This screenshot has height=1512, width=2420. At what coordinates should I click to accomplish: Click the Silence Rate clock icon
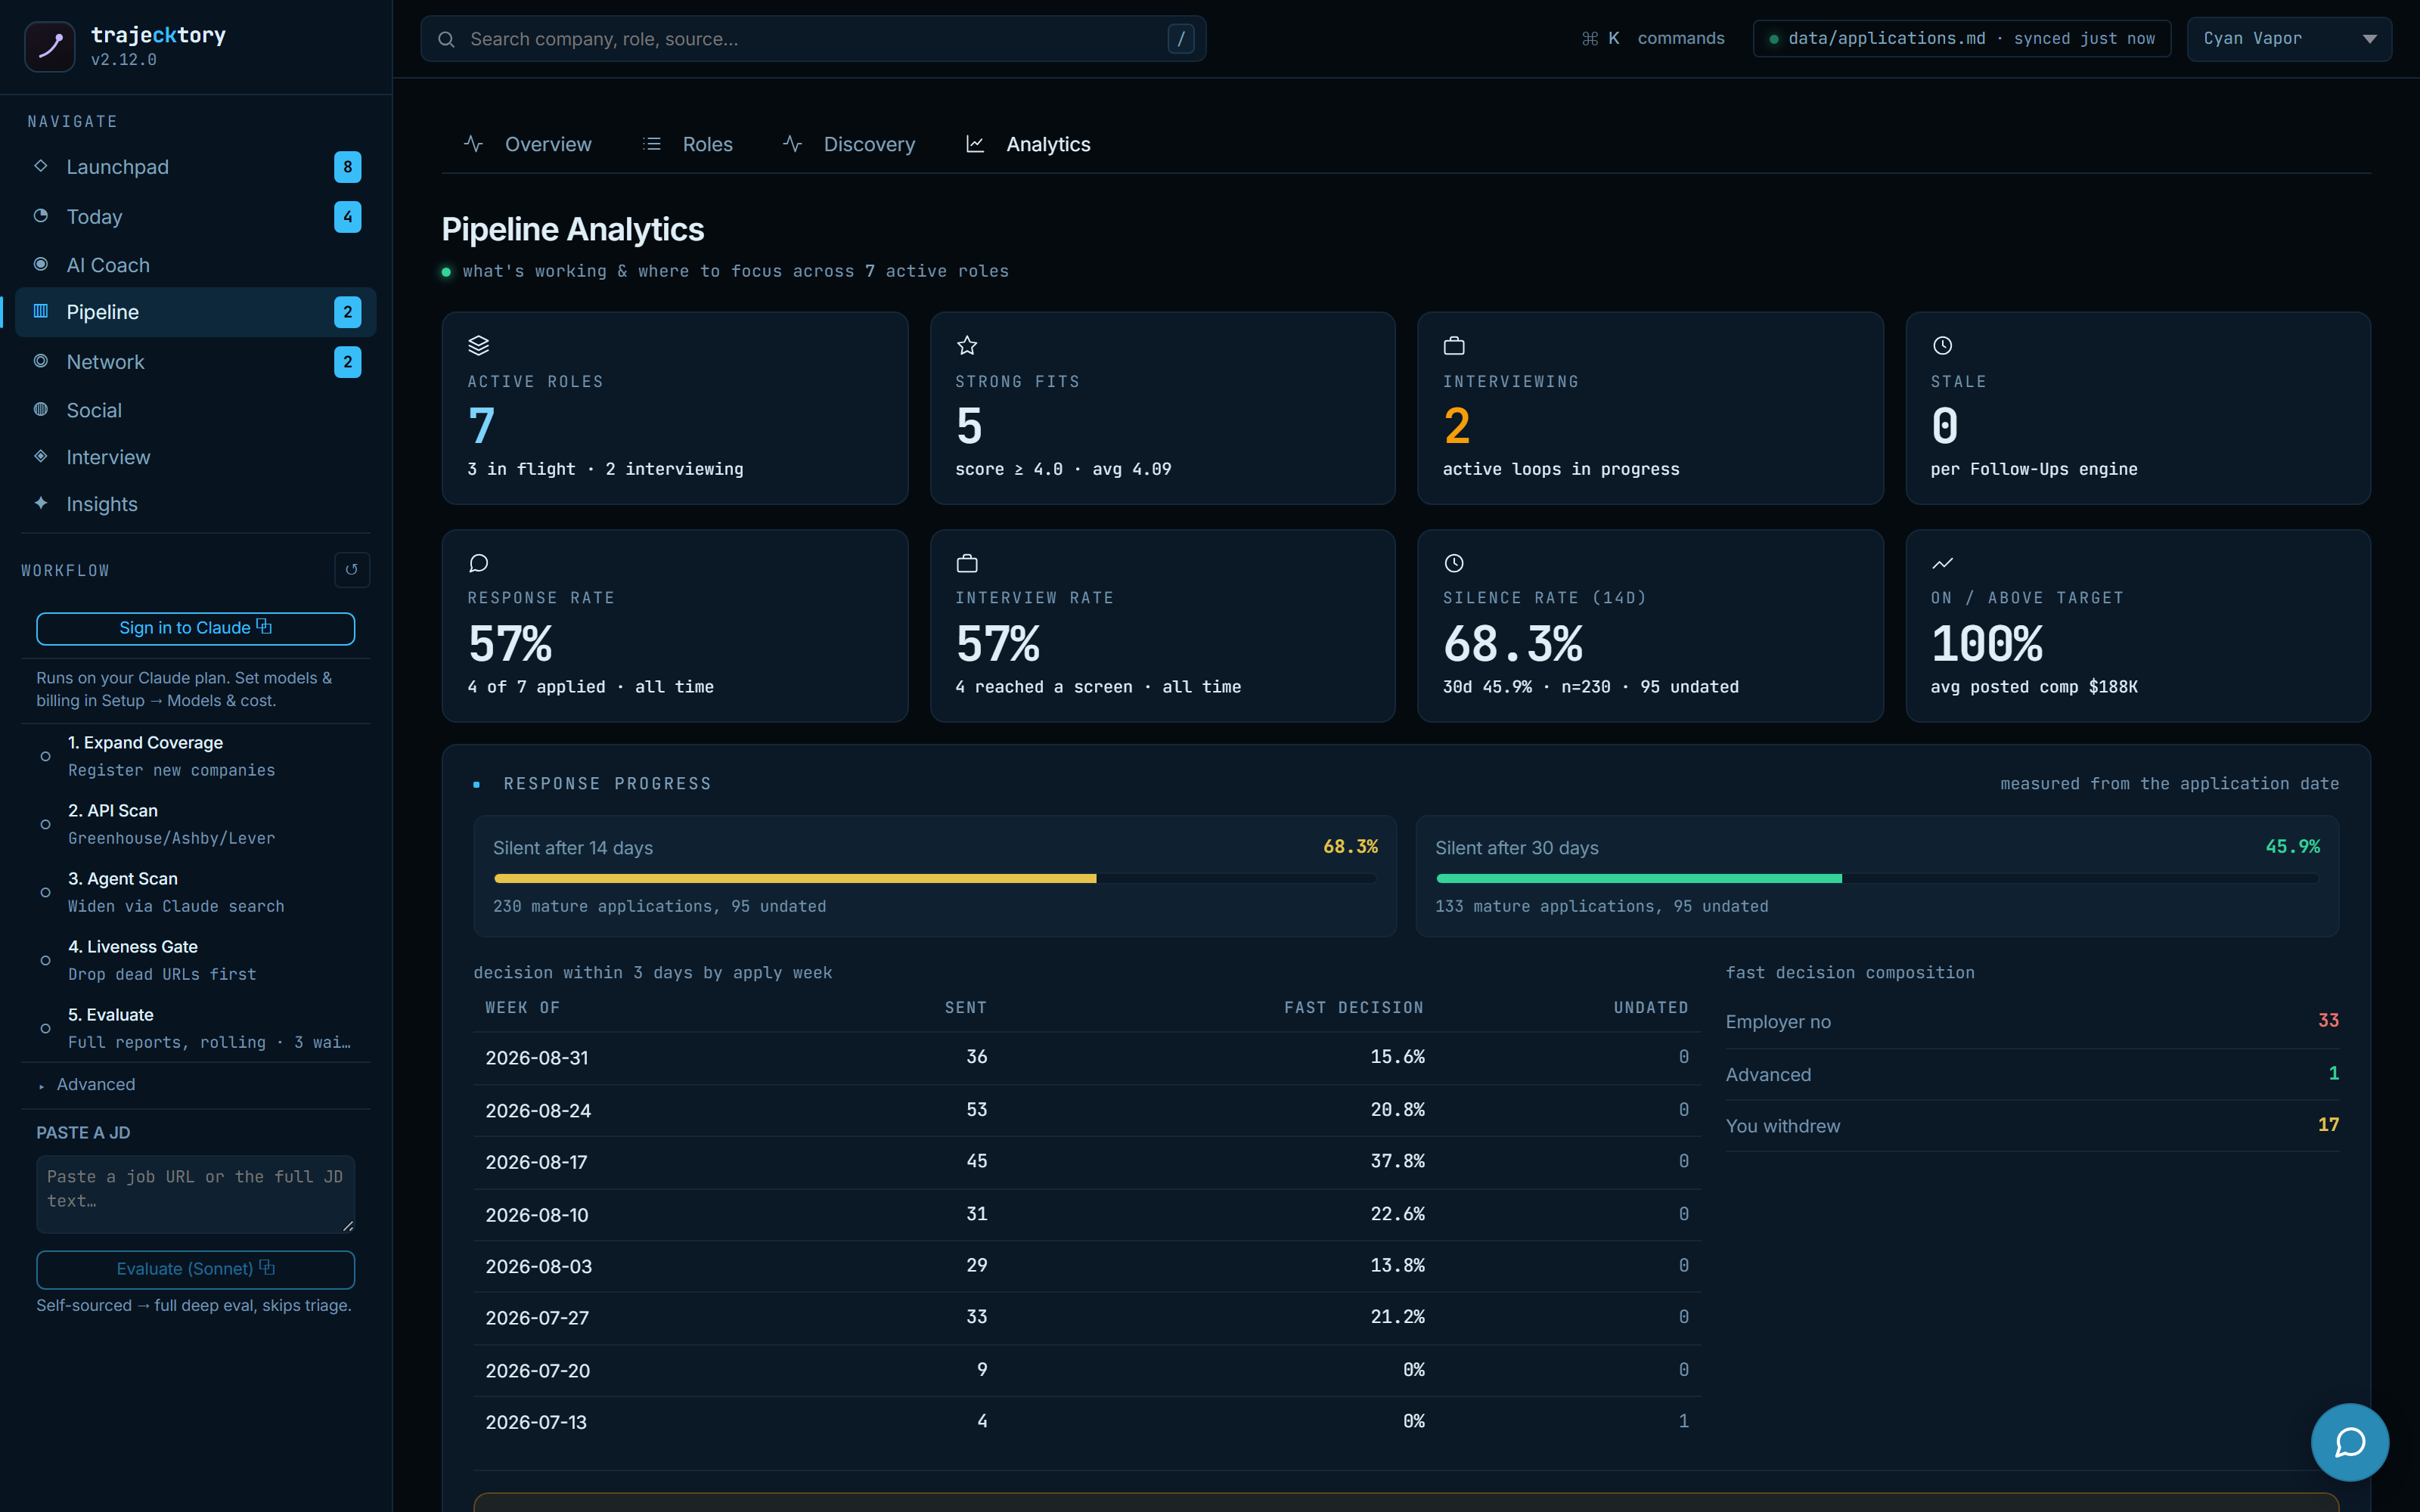tap(1454, 563)
